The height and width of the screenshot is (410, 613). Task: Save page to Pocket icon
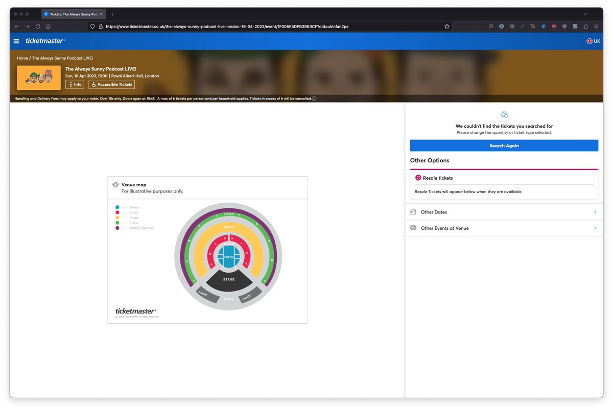[x=491, y=26]
